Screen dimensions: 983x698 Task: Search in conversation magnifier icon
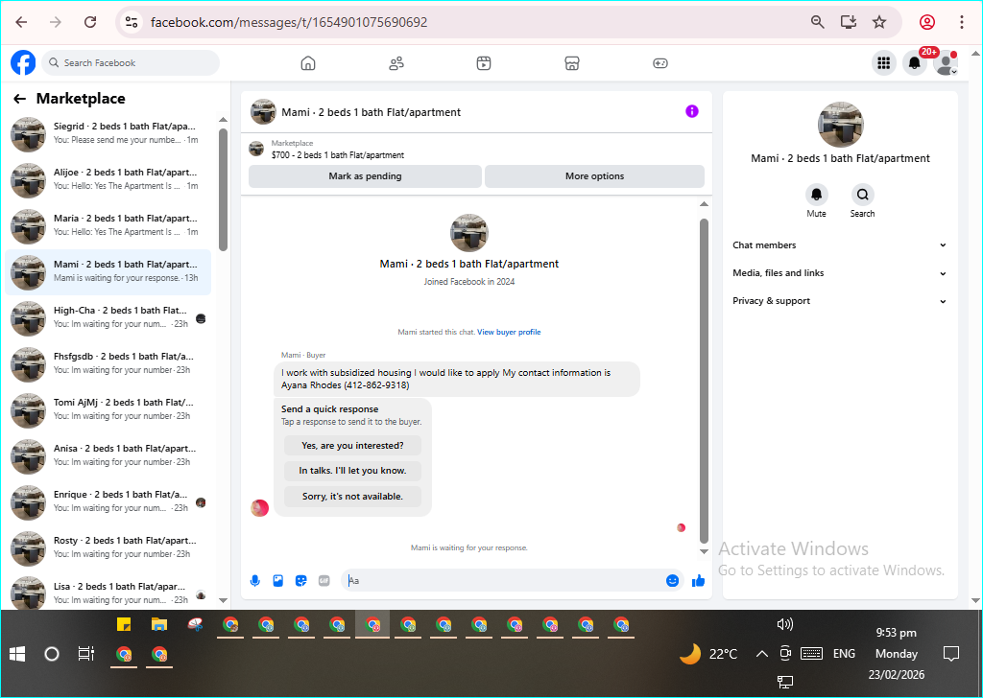click(863, 195)
